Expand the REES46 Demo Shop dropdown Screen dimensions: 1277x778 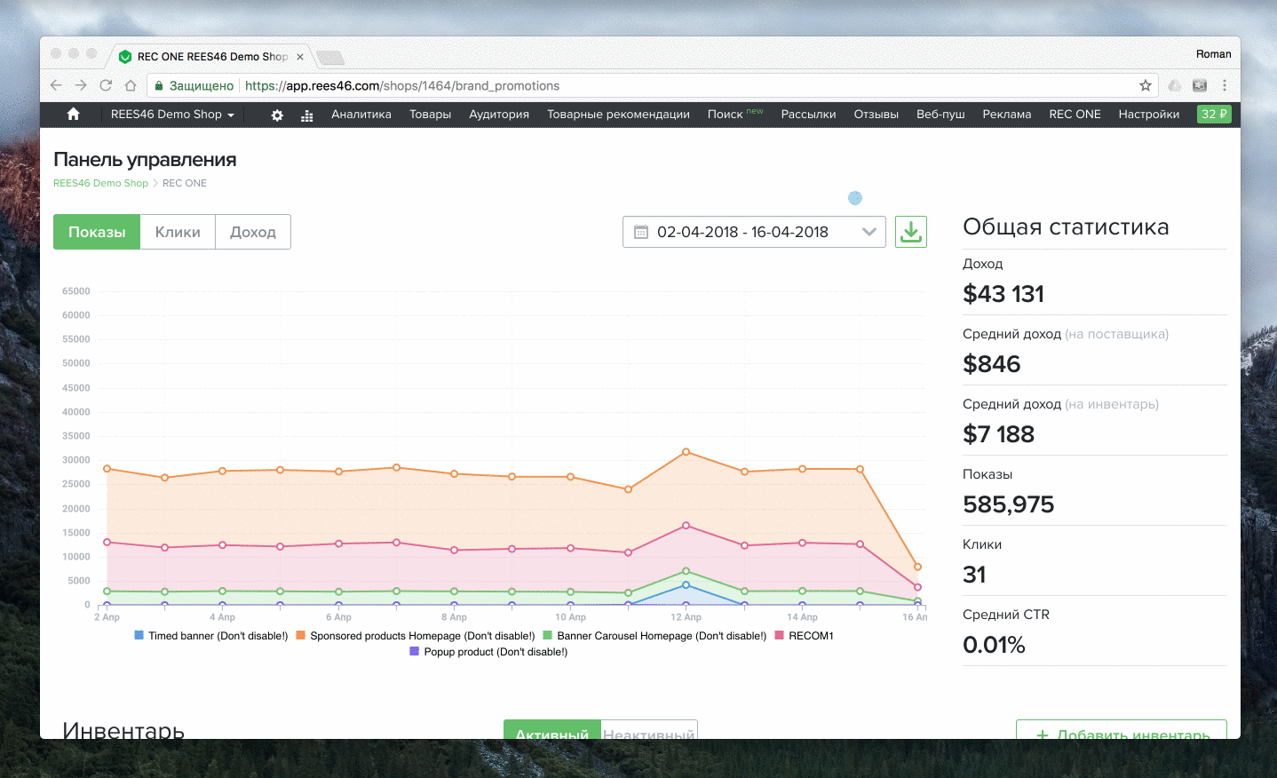coord(172,114)
